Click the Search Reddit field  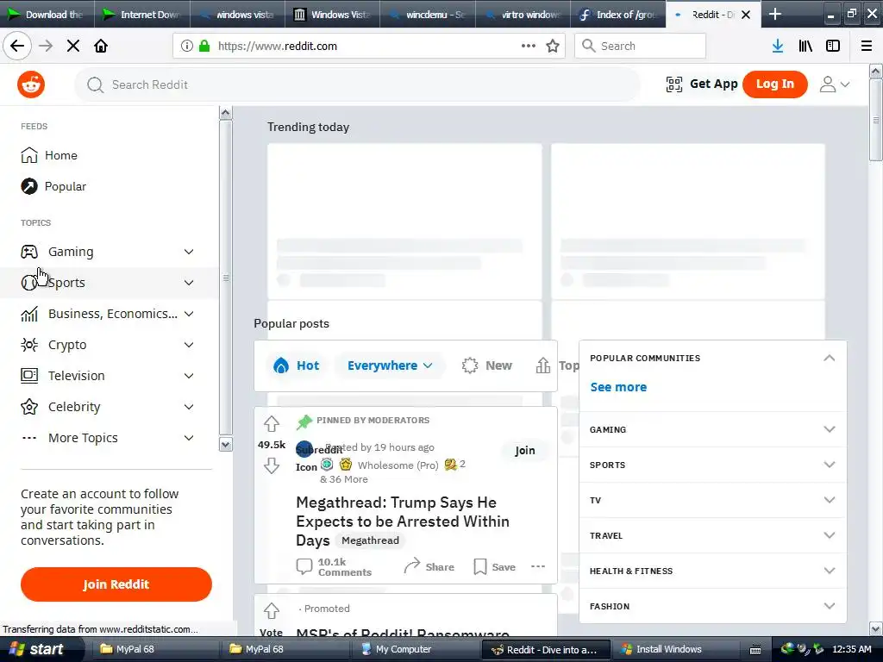coord(357,84)
